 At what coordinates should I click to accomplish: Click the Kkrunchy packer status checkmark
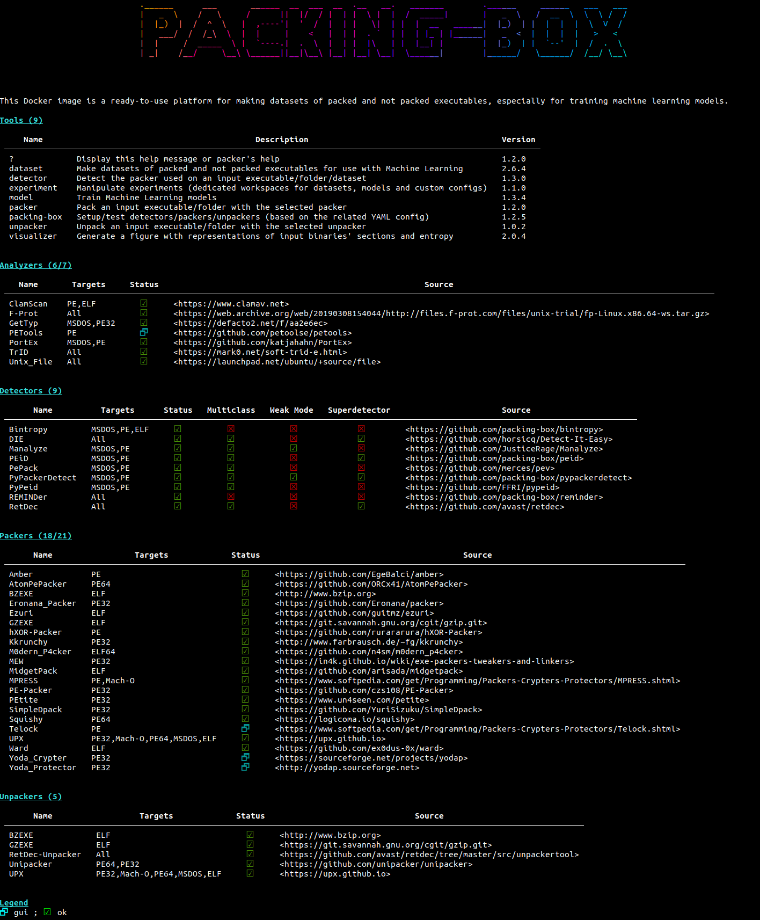tap(245, 641)
